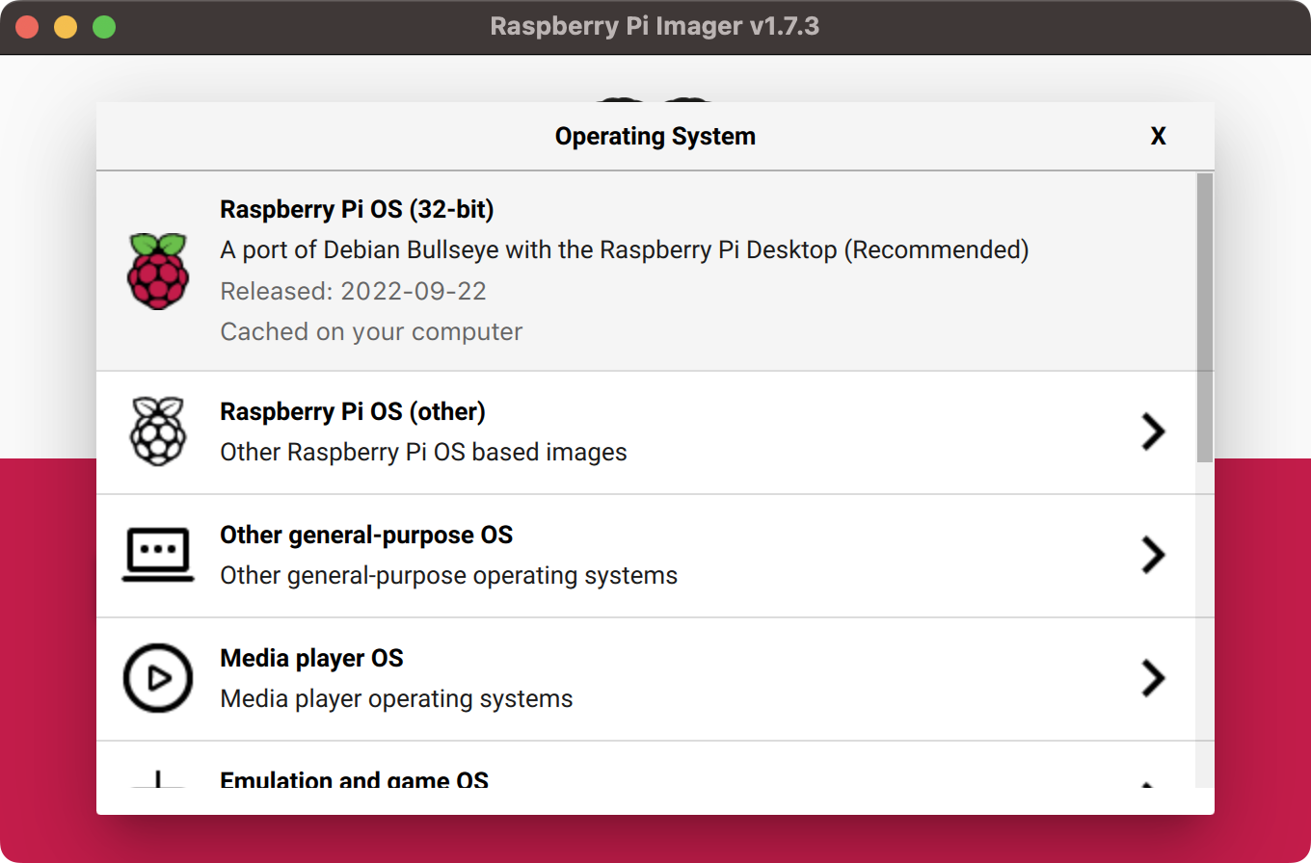Click the red raspberry logo icon
The width and height of the screenshot is (1311, 863).
click(x=158, y=271)
